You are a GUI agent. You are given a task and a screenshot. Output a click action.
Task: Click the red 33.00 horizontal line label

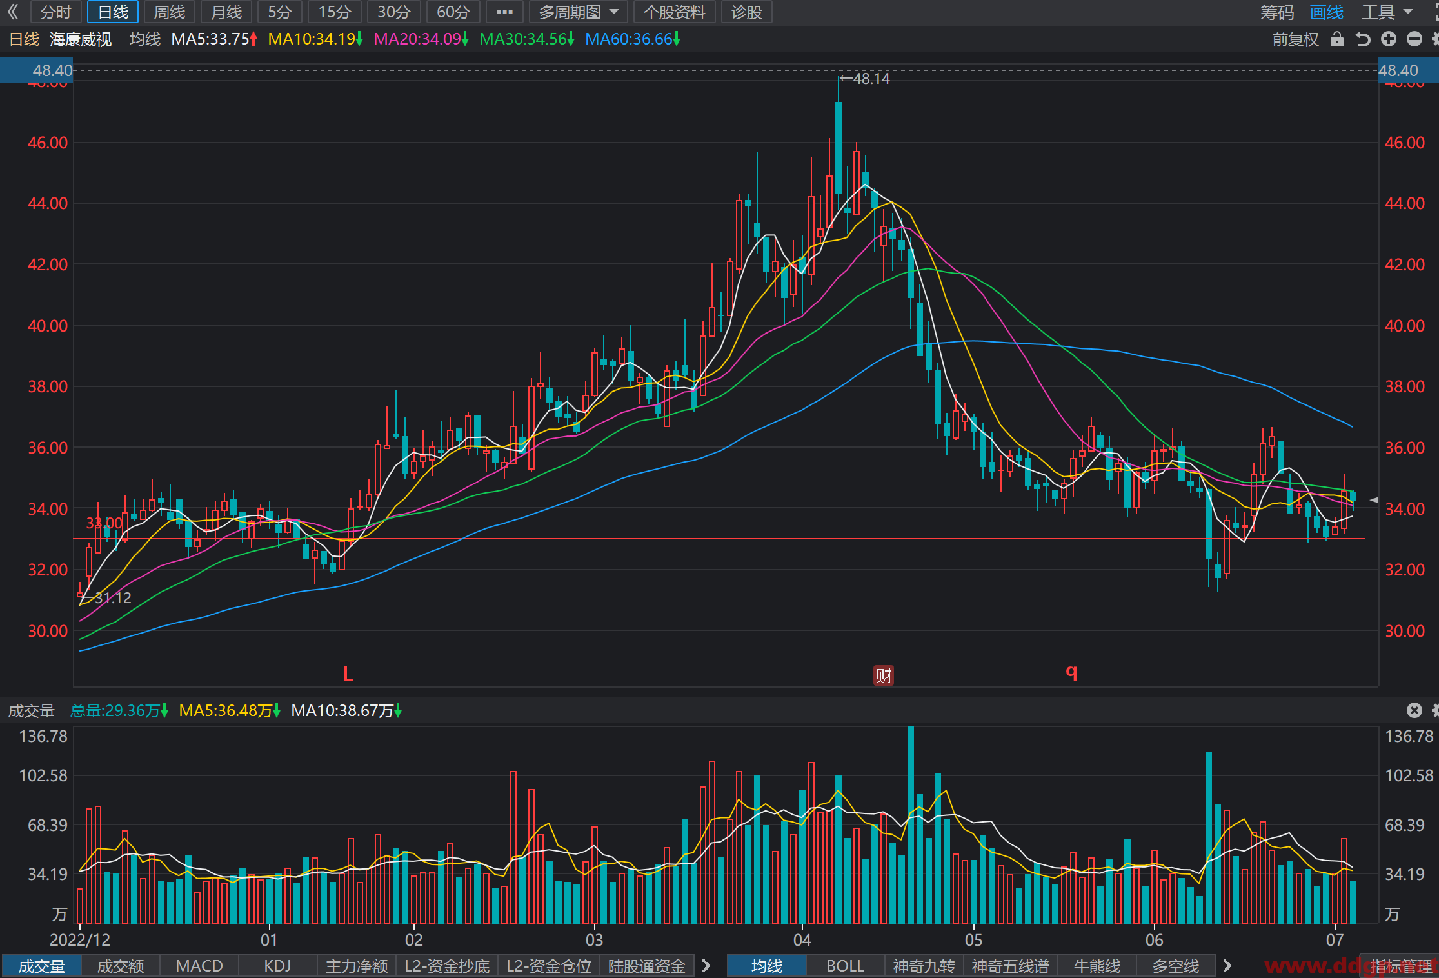pyautogui.click(x=104, y=523)
